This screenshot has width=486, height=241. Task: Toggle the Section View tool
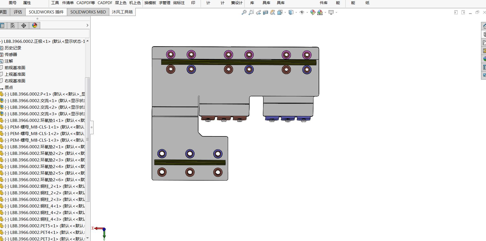click(x=265, y=12)
